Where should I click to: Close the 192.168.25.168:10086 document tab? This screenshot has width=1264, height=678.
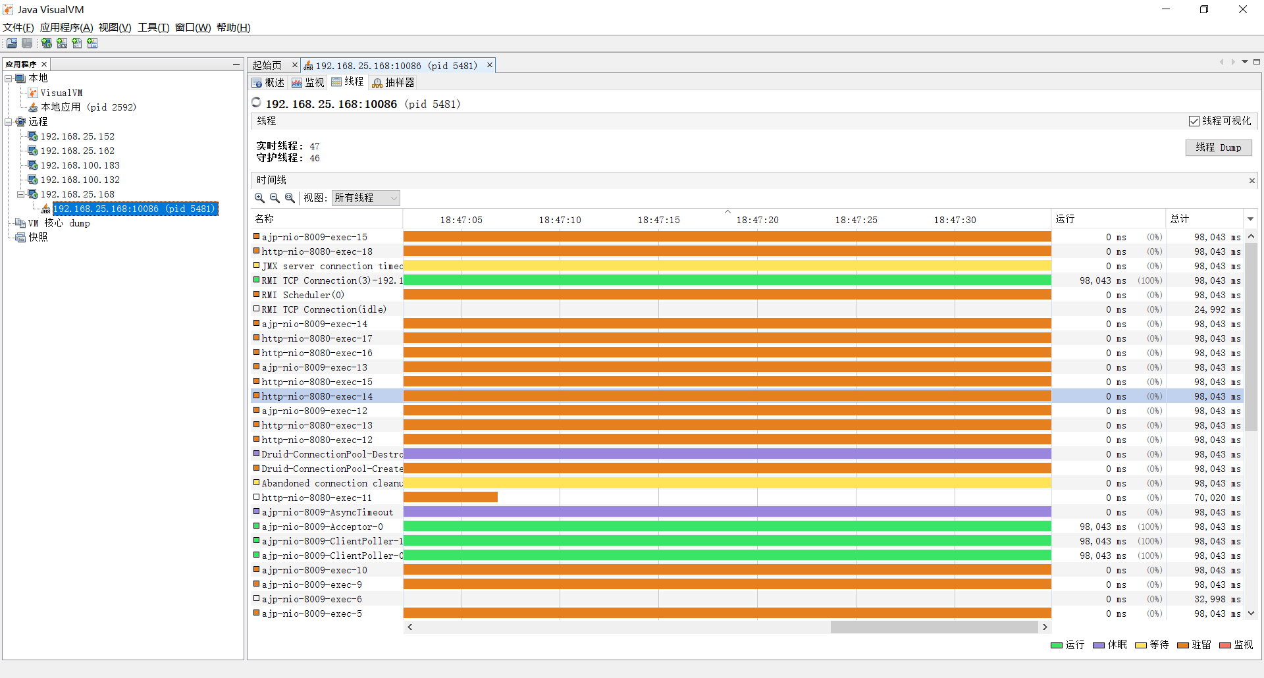pos(490,65)
